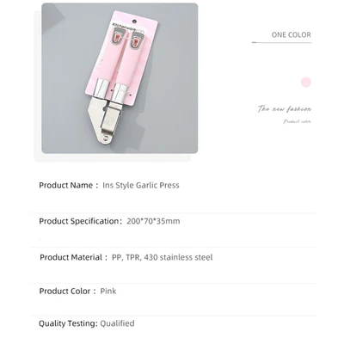Click the ONE COLOR heading
The height and width of the screenshot is (344, 344).
(291, 35)
